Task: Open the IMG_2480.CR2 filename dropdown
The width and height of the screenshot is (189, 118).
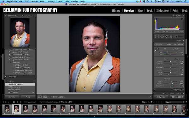Action: [67, 102]
